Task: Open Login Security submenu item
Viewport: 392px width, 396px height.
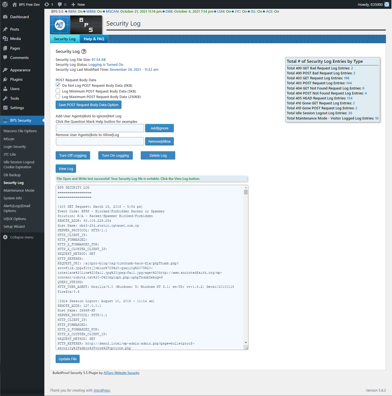Action: (x=15, y=147)
